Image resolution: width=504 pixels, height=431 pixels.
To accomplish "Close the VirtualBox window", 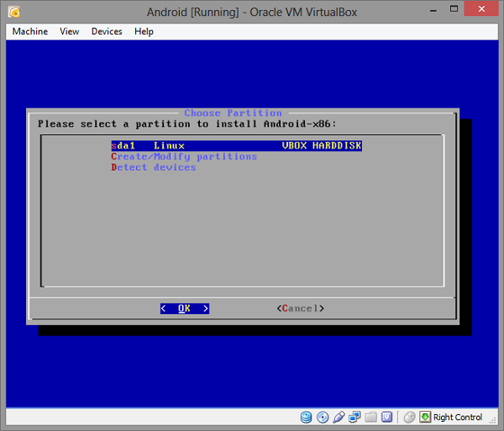I will [481, 8].
